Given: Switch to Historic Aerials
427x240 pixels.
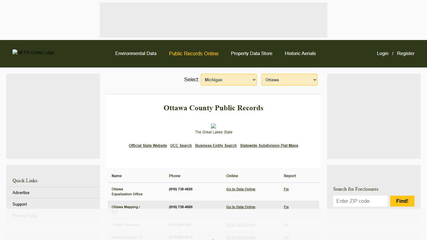Looking at the screenshot, I should 300,53.
